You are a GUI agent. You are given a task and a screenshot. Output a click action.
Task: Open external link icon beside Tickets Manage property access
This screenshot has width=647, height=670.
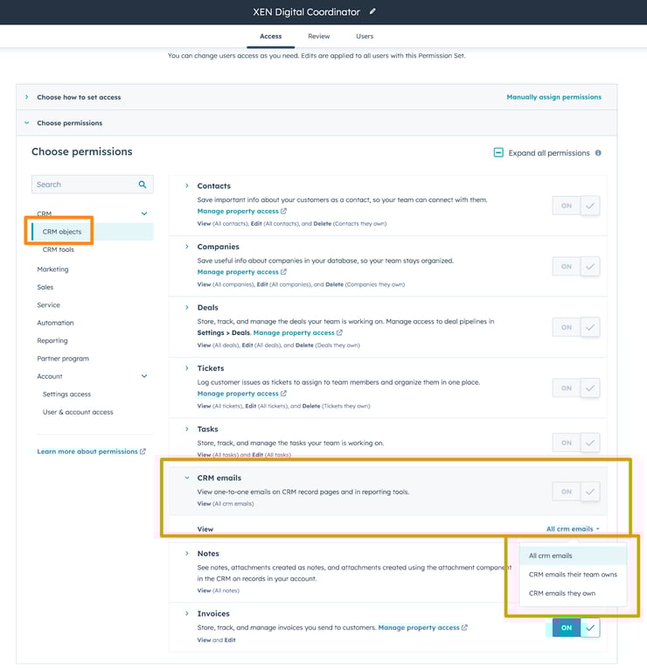pos(283,394)
